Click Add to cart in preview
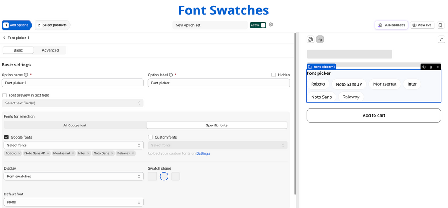Viewport: 448px width, 208px height. 374,115
